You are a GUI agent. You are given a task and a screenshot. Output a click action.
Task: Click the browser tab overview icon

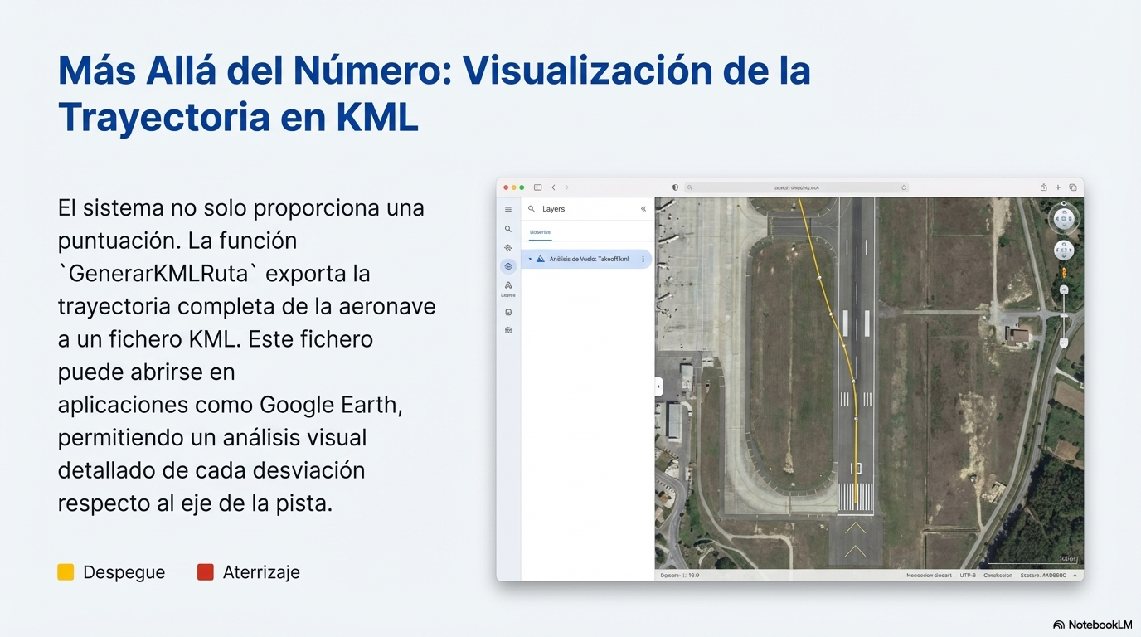pos(1072,187)
